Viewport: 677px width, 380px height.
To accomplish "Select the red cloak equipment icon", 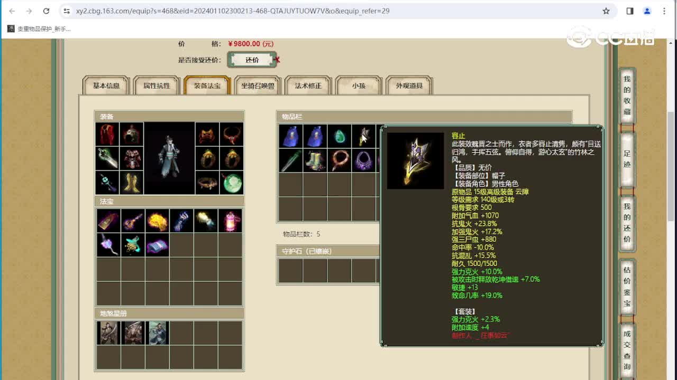I will point(107,135).
